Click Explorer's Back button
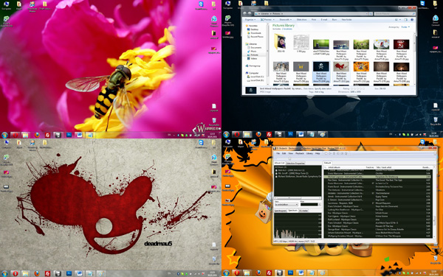Screen dimensions: 443x277 (x=244, y=13)
